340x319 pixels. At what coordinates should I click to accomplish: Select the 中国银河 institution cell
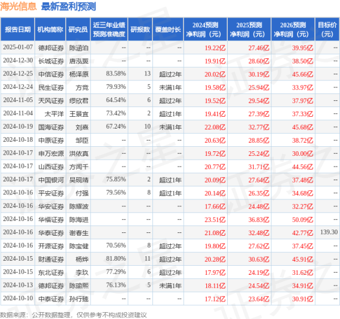click(51, 180)
